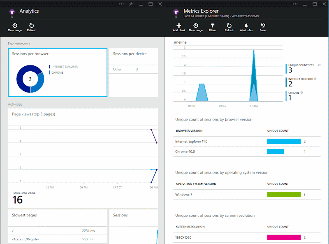Click info icon beside Unique Count Sessions

320,65
